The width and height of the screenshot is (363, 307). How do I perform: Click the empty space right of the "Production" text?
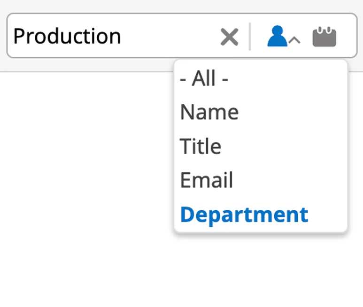[x=170, y=36]
